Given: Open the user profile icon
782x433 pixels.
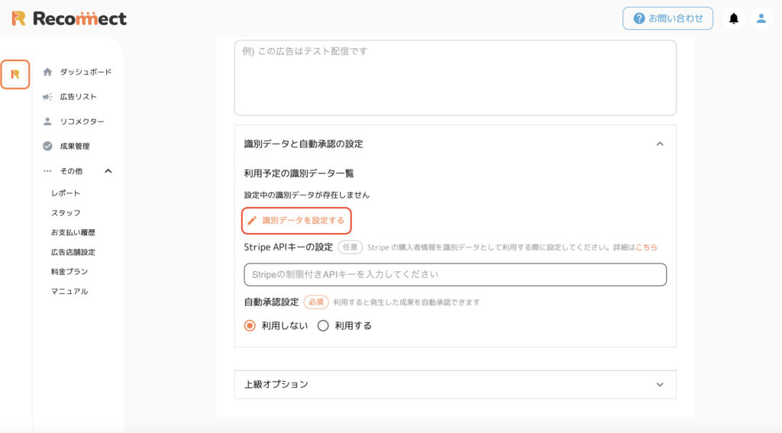Looking at the screenshot, I should (761, 18).
